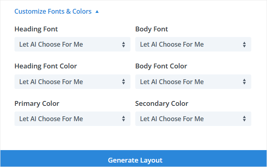267x167 pixels.
Task: Open the Body Font dropdown
Action: click(x=193, y=44)
